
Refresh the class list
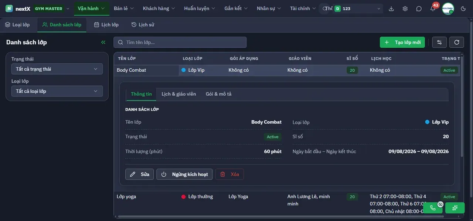coord(457,42)
